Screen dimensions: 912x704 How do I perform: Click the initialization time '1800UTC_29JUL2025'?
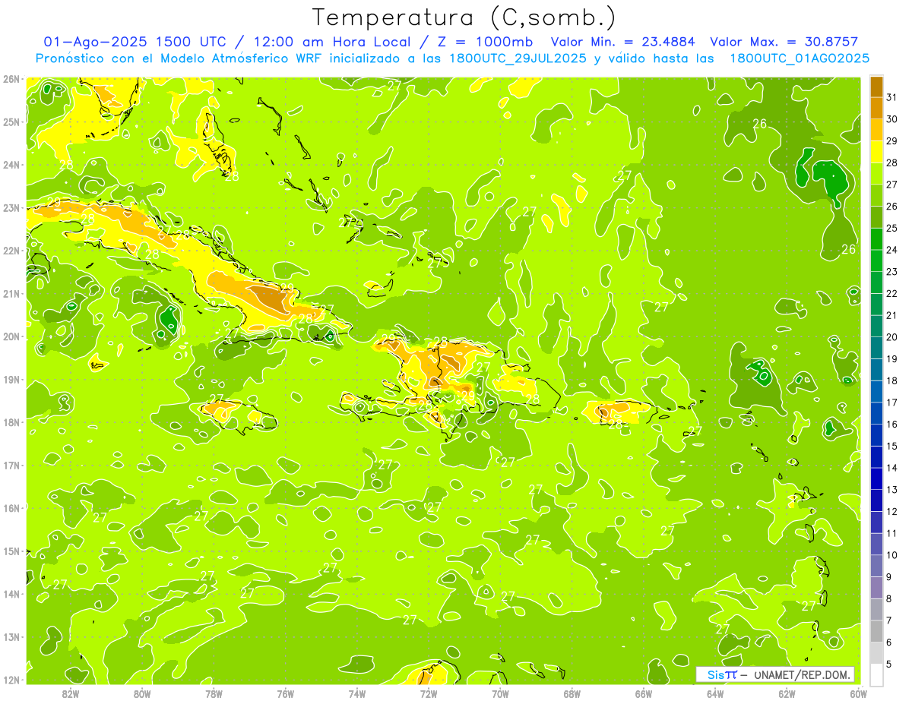point(517,58)
